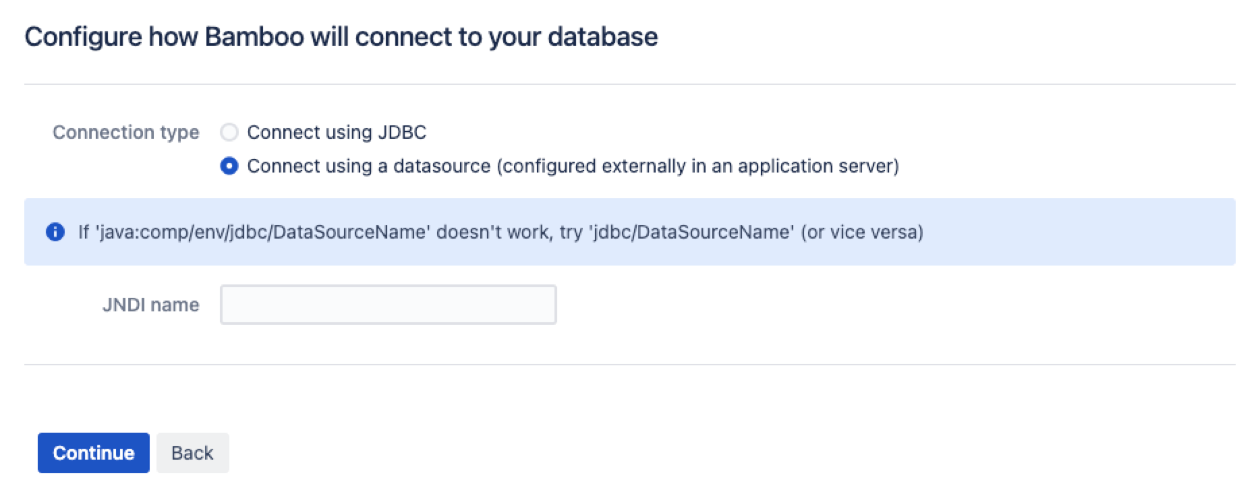
Task: Click the datasource option label text
Action: (573, 166)
